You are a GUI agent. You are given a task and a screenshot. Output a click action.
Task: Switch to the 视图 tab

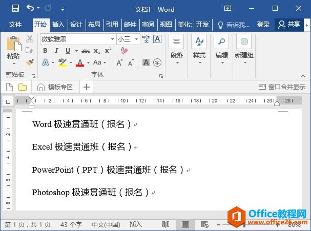pyautogui.click(x=166, y=25)
